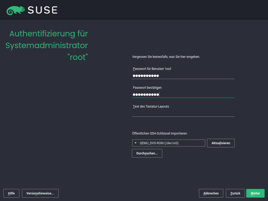Click the dropdown arrow beside QEMU_DVD-ROM
Screen dimensions: 268x201
136,143
